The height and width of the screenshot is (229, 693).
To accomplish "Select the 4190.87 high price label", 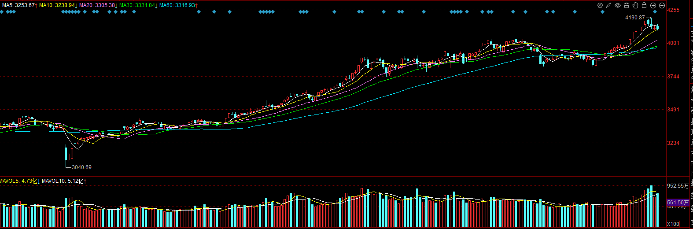I will click(x=635, y=18).
